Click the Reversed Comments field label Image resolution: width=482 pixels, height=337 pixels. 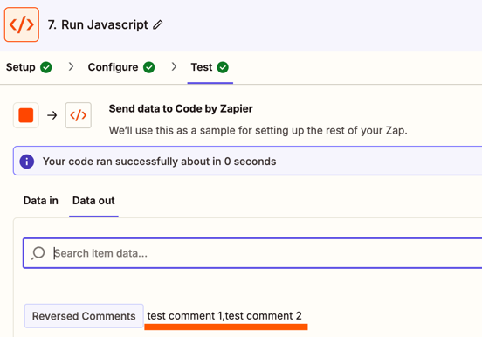click(84, 316)
